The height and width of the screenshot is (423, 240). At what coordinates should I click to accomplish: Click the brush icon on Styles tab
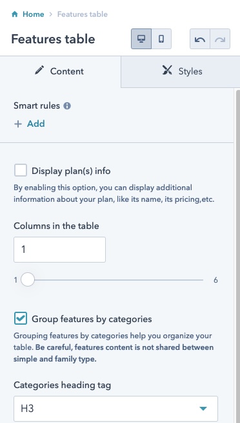click(x=167, y=70)
